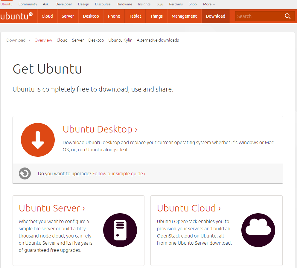Click the circular upgrade arrow icon

[25, 173]
